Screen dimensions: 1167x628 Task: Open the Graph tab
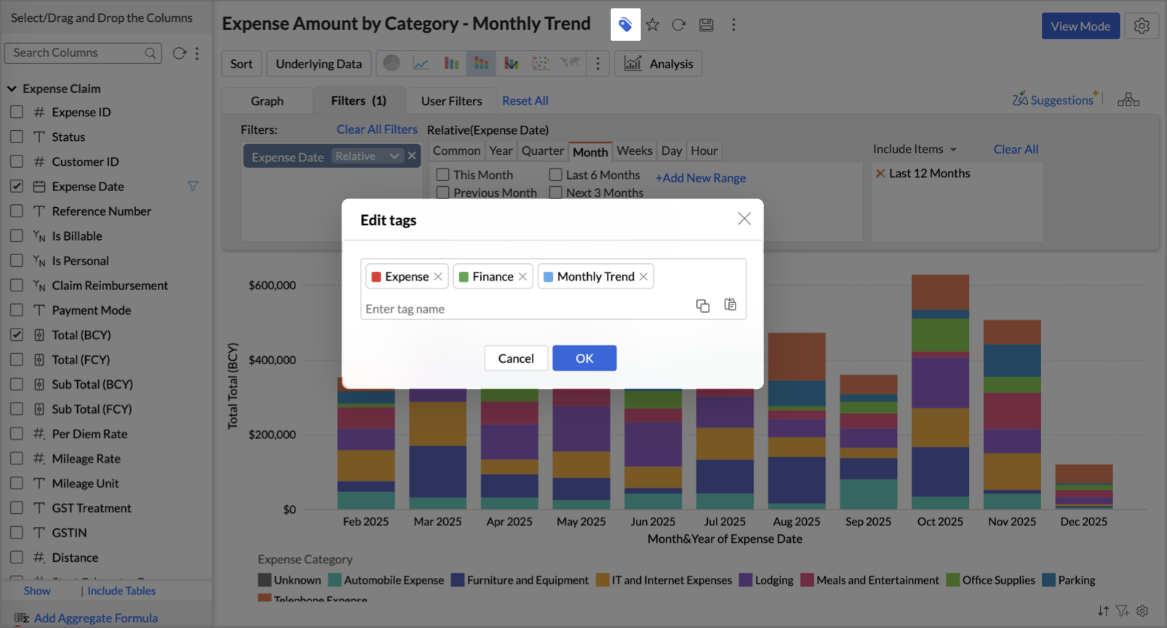(267, 101)
